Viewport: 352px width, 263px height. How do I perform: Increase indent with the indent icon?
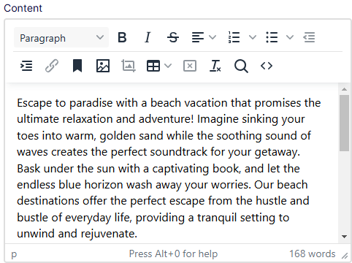pyautogui.click(x=26, y=66)
